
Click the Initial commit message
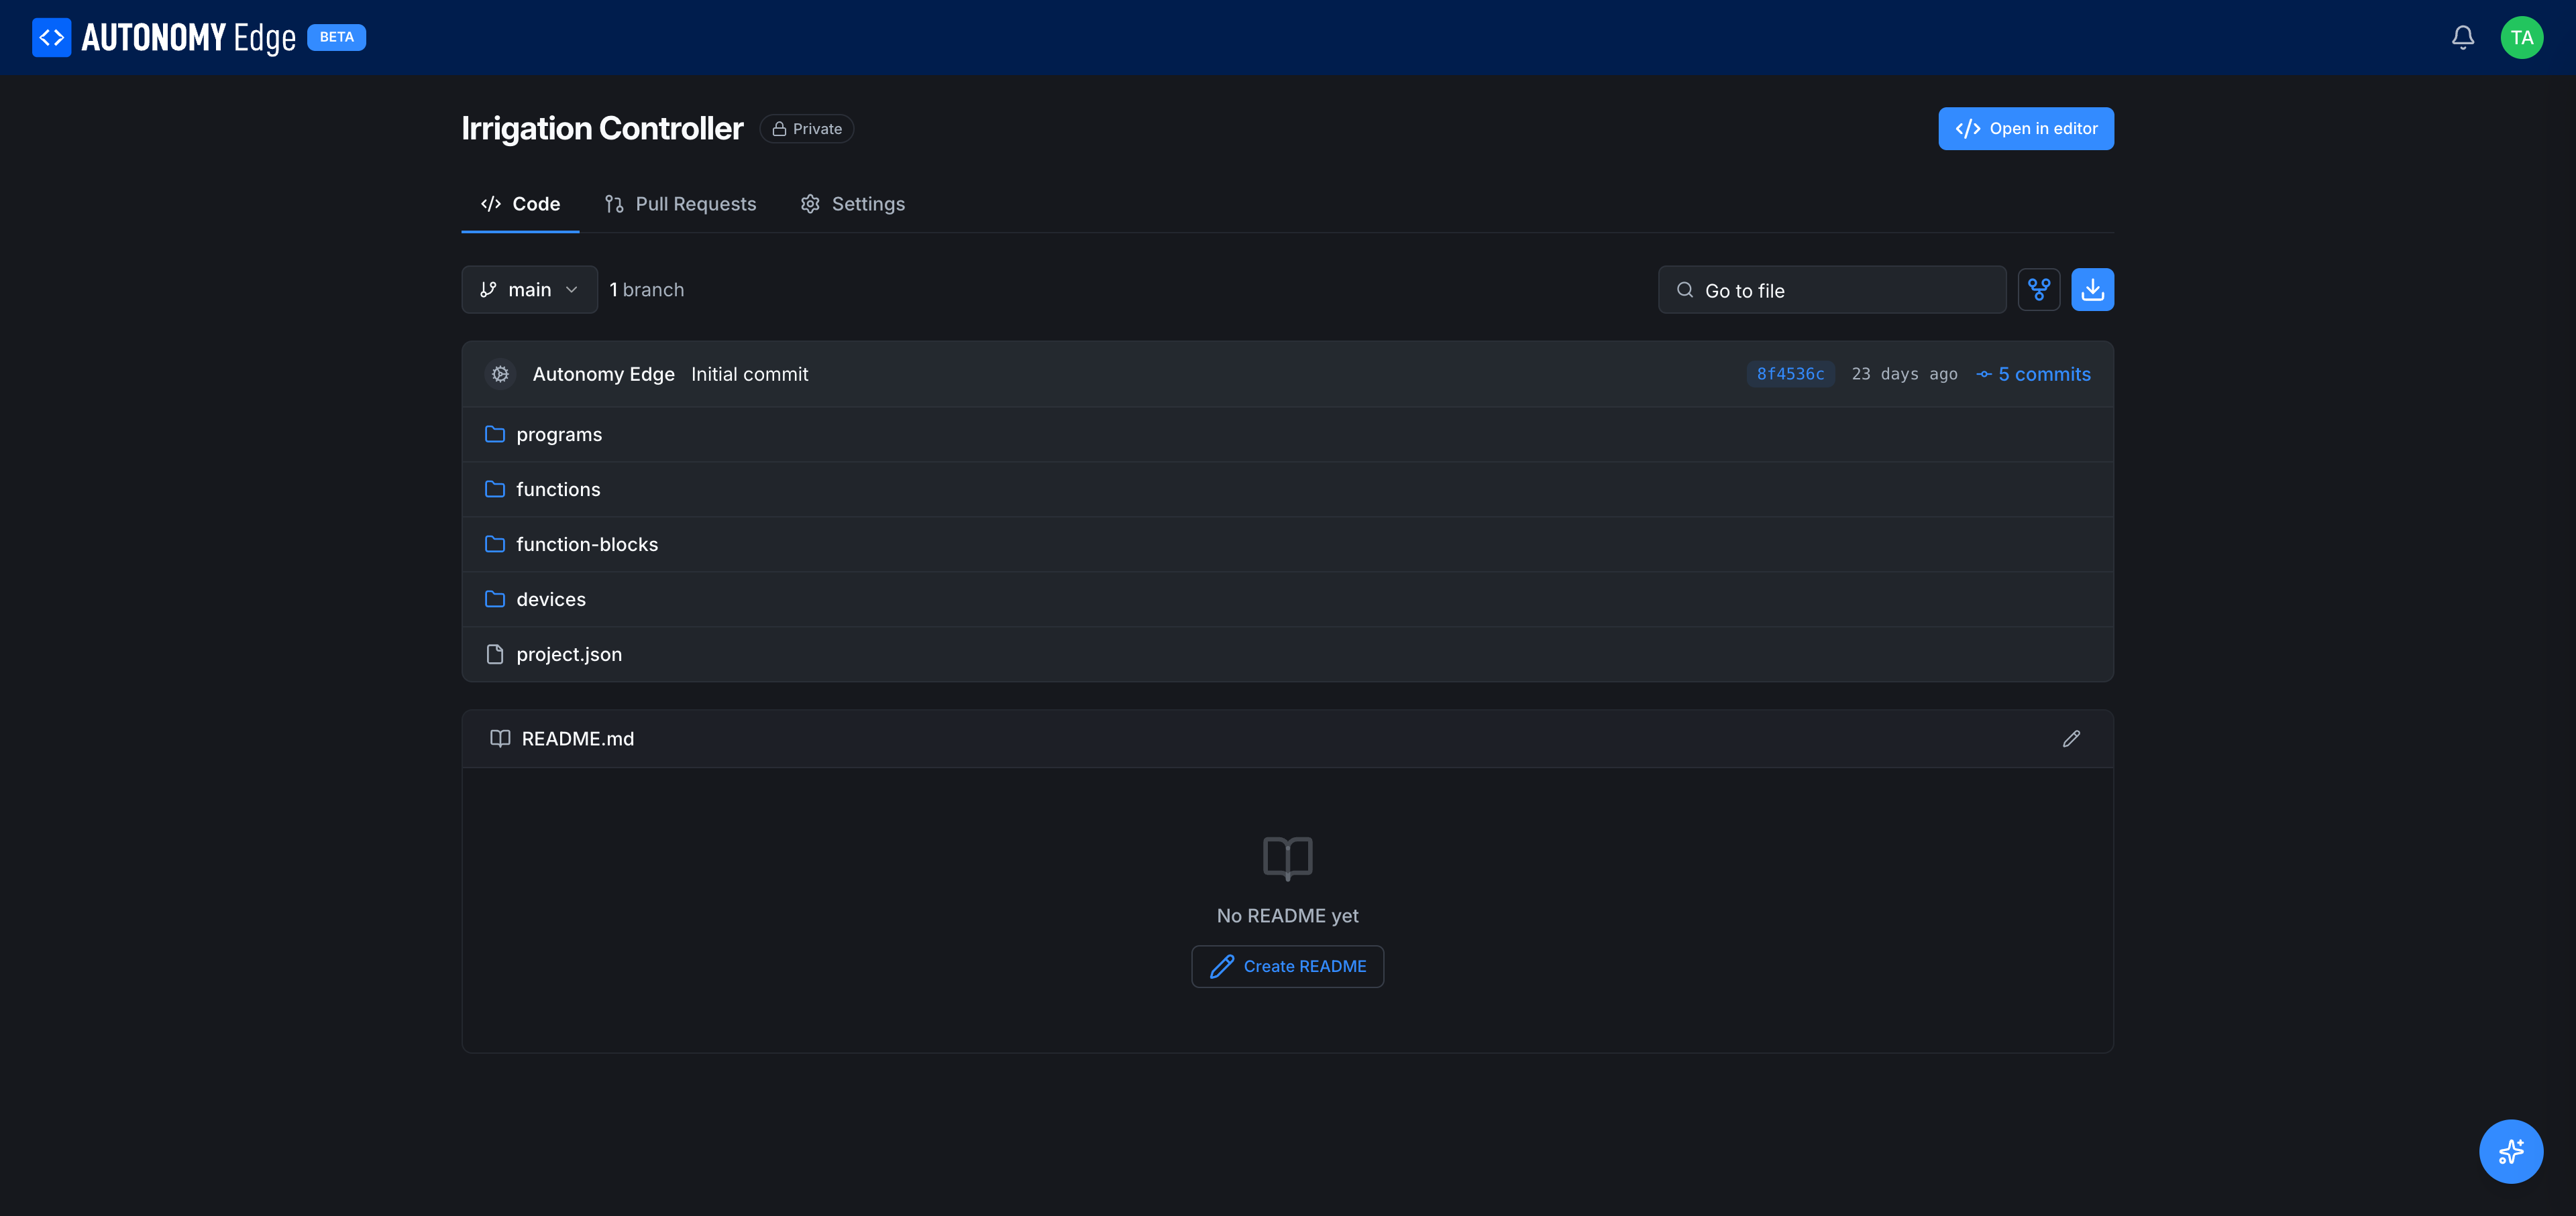(x=749, y=373)
